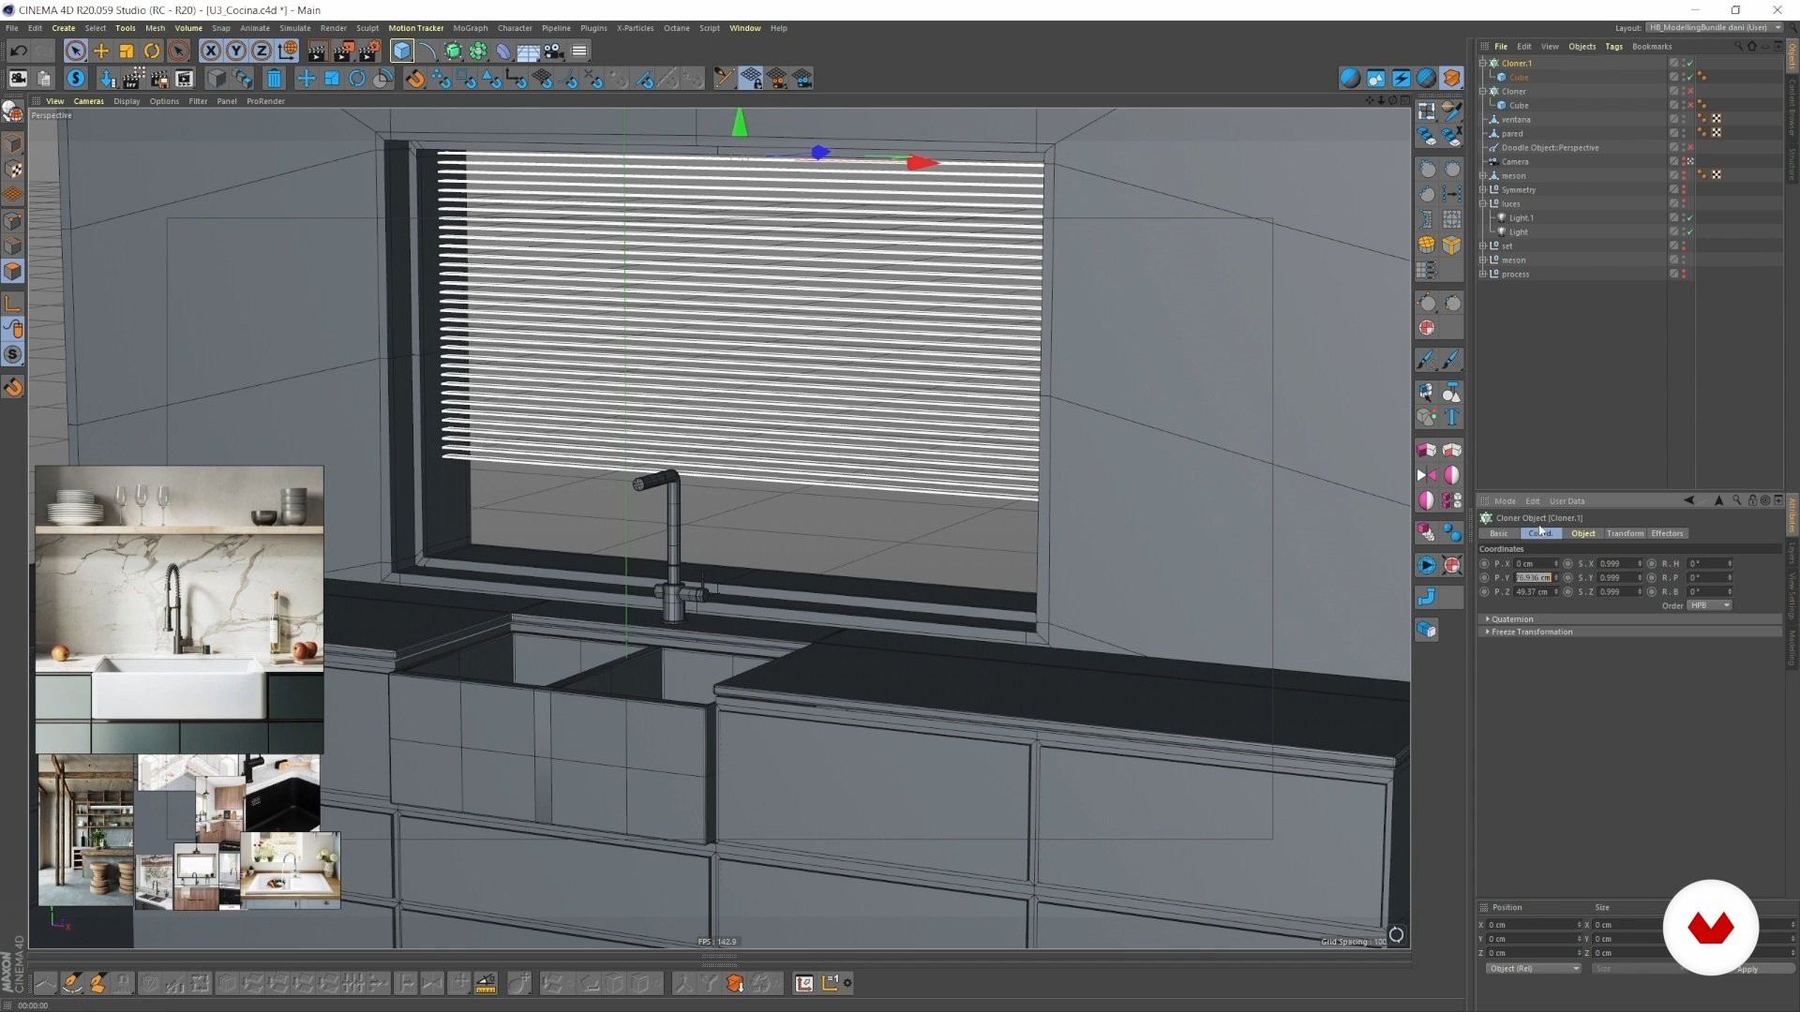This screenshot has height=1012, width=1800.
Task: Click the Cube primitive icon
Action: click(402, 51)
